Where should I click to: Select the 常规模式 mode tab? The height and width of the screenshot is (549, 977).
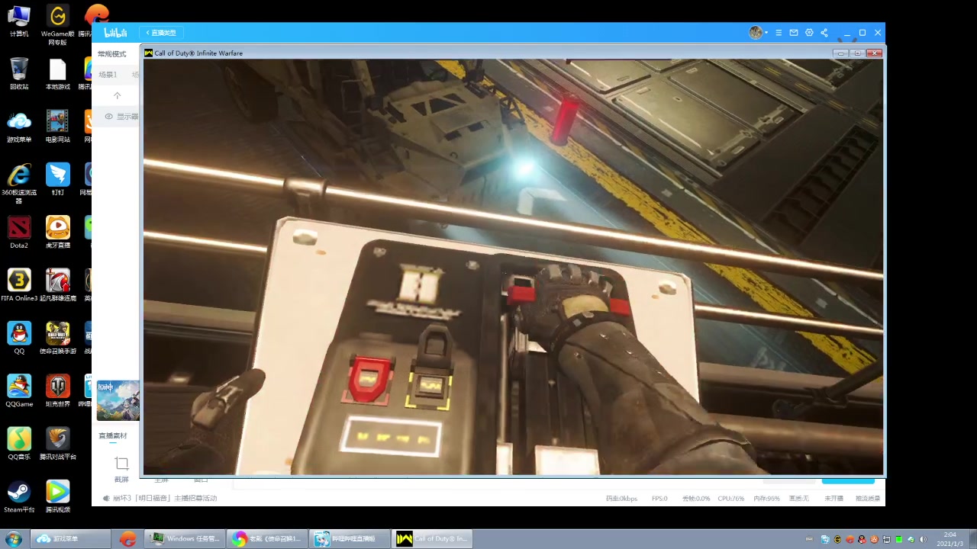point(111,54)
